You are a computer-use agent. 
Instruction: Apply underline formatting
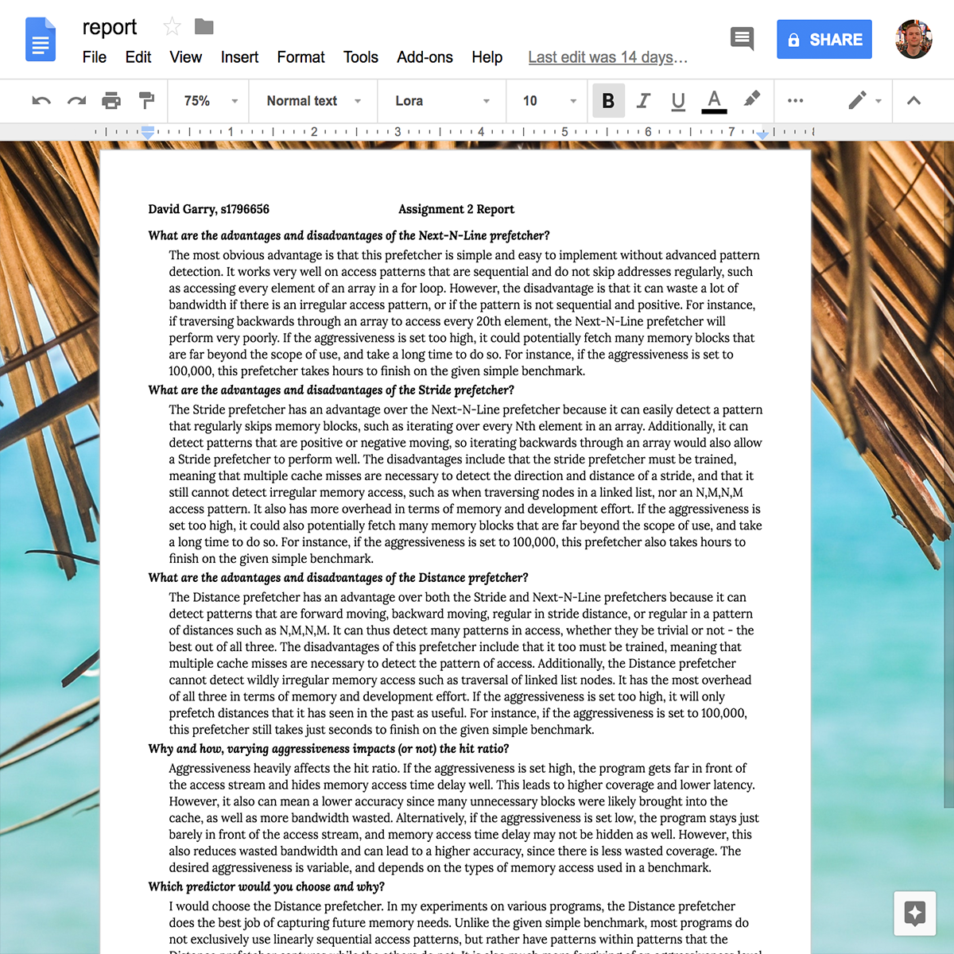point(677,101)
